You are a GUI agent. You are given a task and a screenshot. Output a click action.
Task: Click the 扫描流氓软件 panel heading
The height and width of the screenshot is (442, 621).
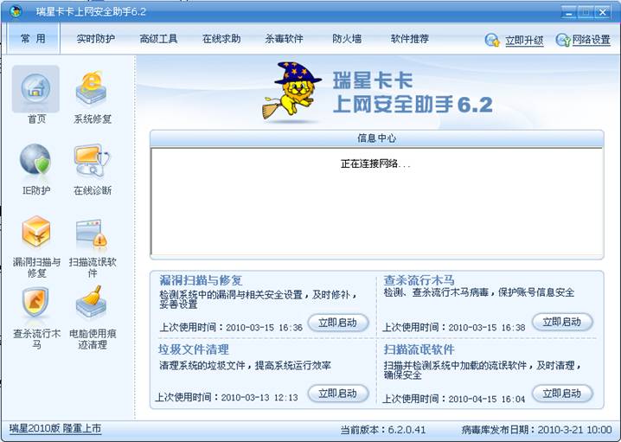[419, 349]
